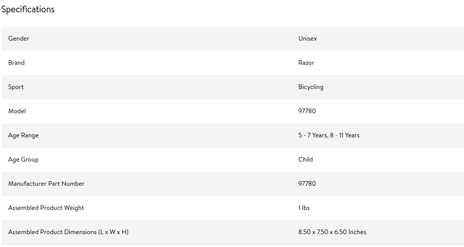Select the Gender label text

click(19, 39)
